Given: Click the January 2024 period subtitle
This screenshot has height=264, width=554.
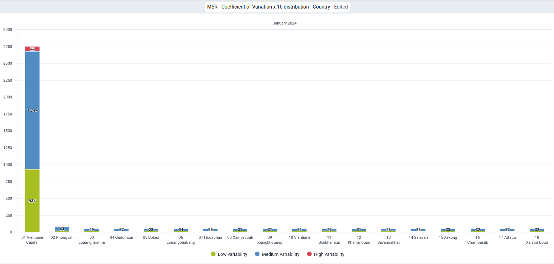Looking at the screenshot, I should (x=284, y=23).
